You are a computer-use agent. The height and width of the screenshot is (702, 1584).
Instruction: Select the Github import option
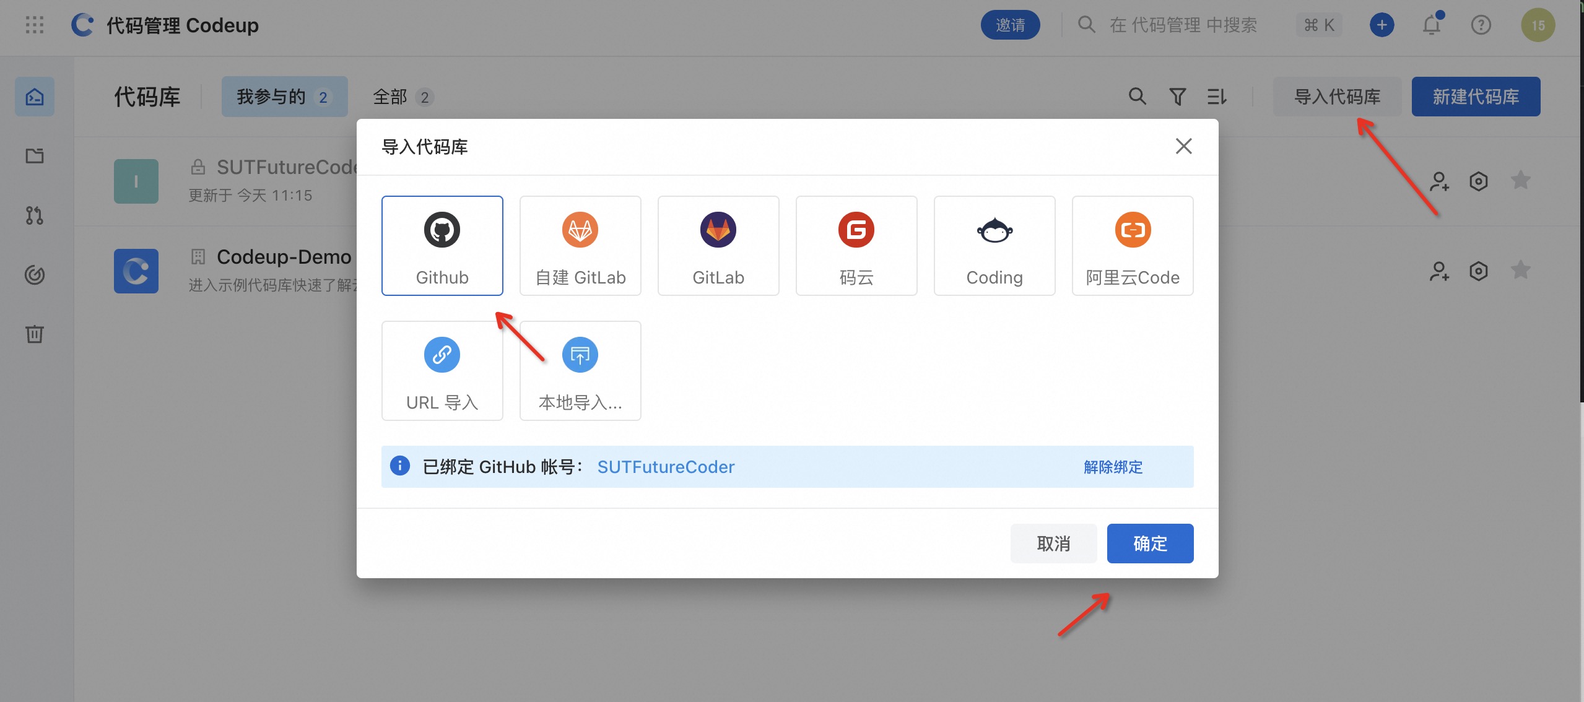click(442, 246)
